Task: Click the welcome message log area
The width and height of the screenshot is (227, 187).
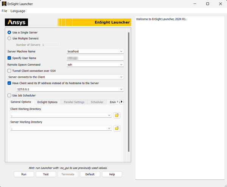Action: (180, 98)
